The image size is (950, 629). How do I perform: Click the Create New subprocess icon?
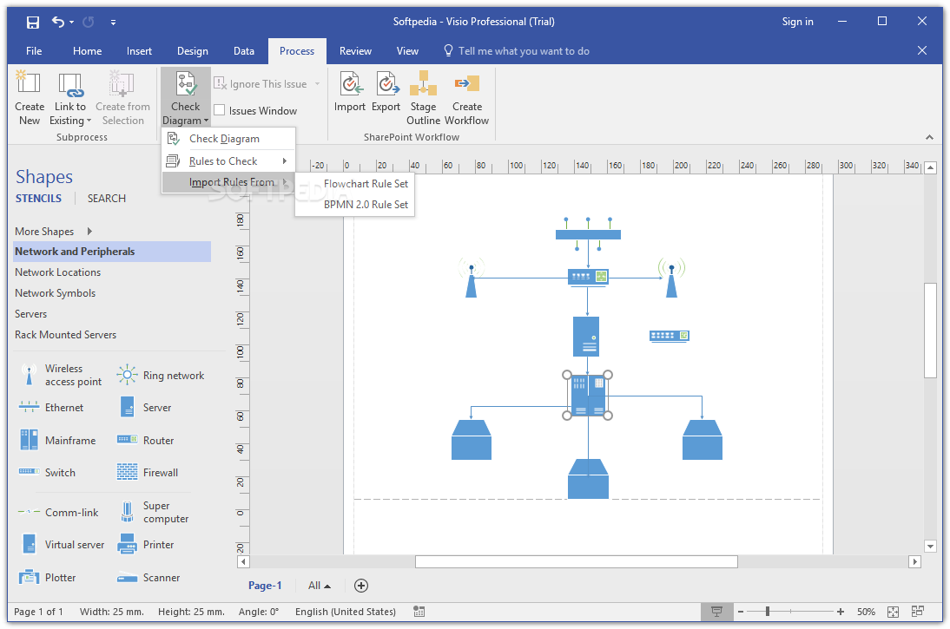coord(29,83)
